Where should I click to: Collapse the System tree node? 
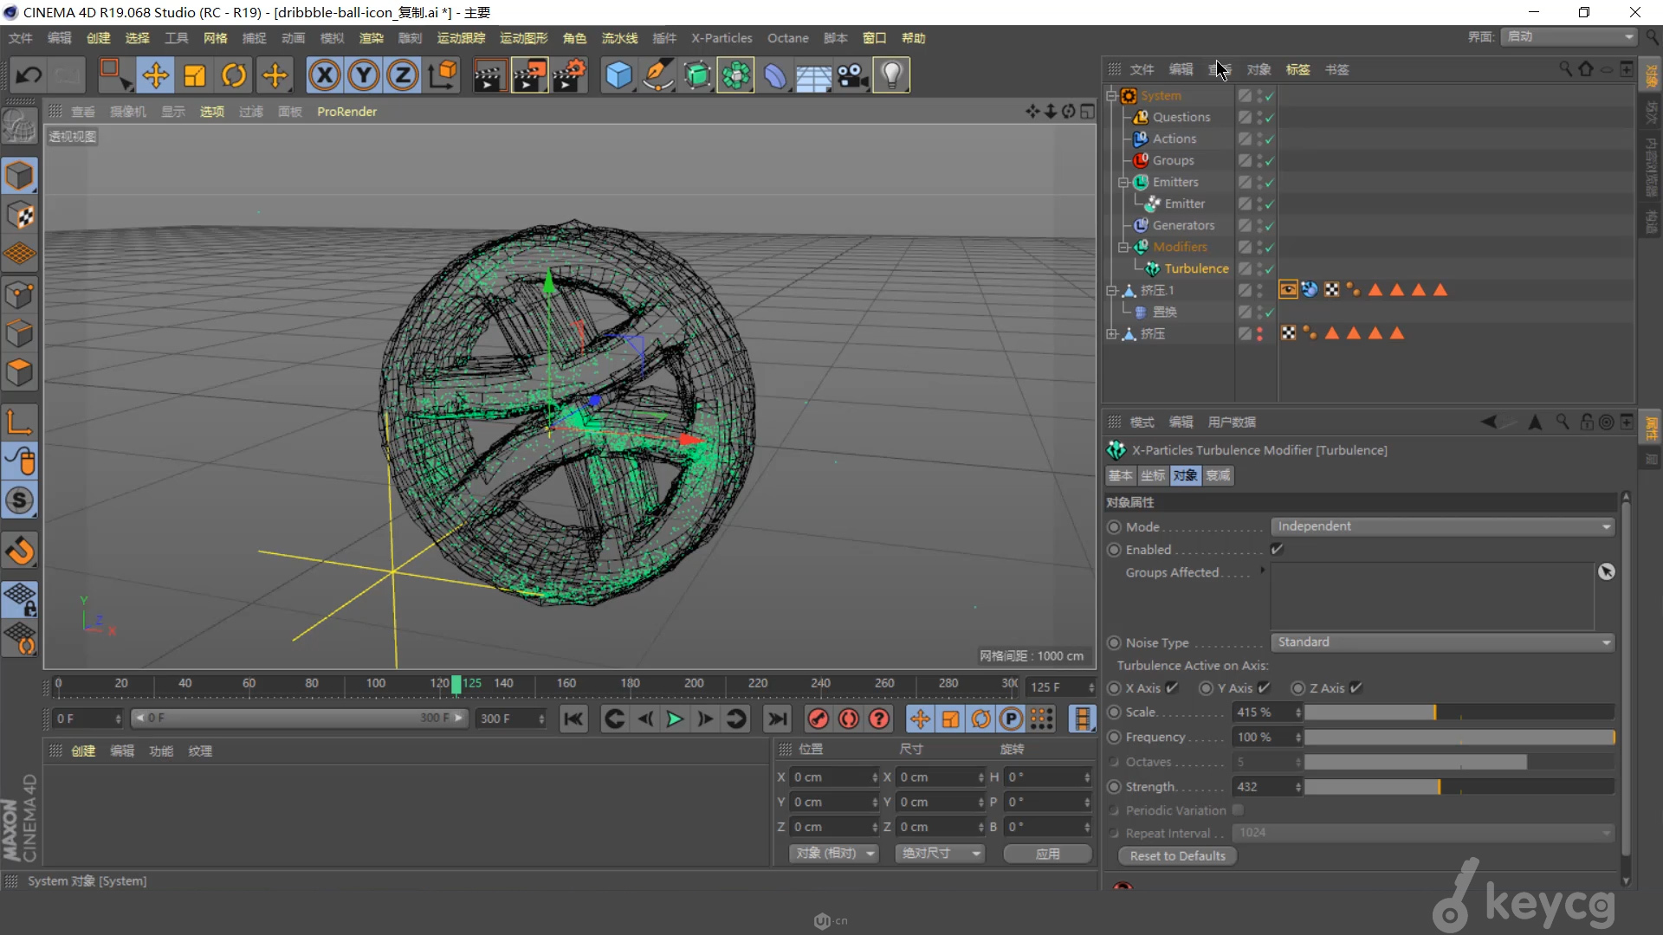pyautogui.click(x=1112, y=96)
